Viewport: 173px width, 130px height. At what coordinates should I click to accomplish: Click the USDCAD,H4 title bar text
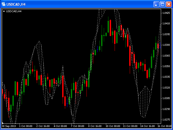pyautogui.click(x=16, y=4)
